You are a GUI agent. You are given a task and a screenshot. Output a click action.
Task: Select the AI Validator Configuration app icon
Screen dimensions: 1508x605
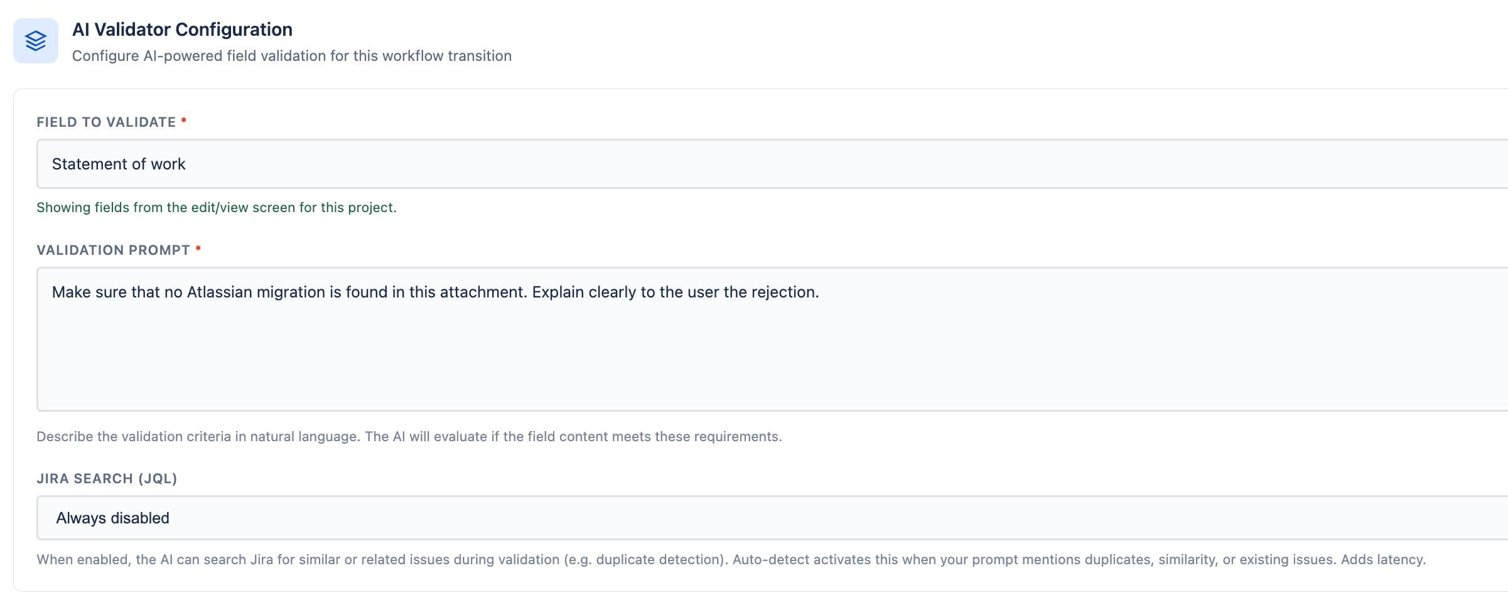[36, 40]
